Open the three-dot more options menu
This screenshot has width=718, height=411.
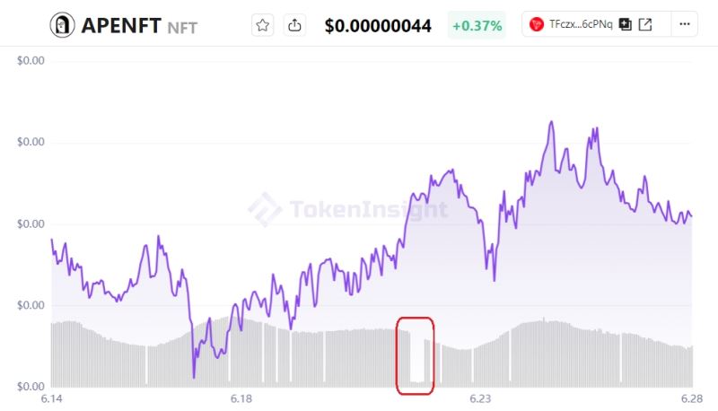[x=685, y=24]
